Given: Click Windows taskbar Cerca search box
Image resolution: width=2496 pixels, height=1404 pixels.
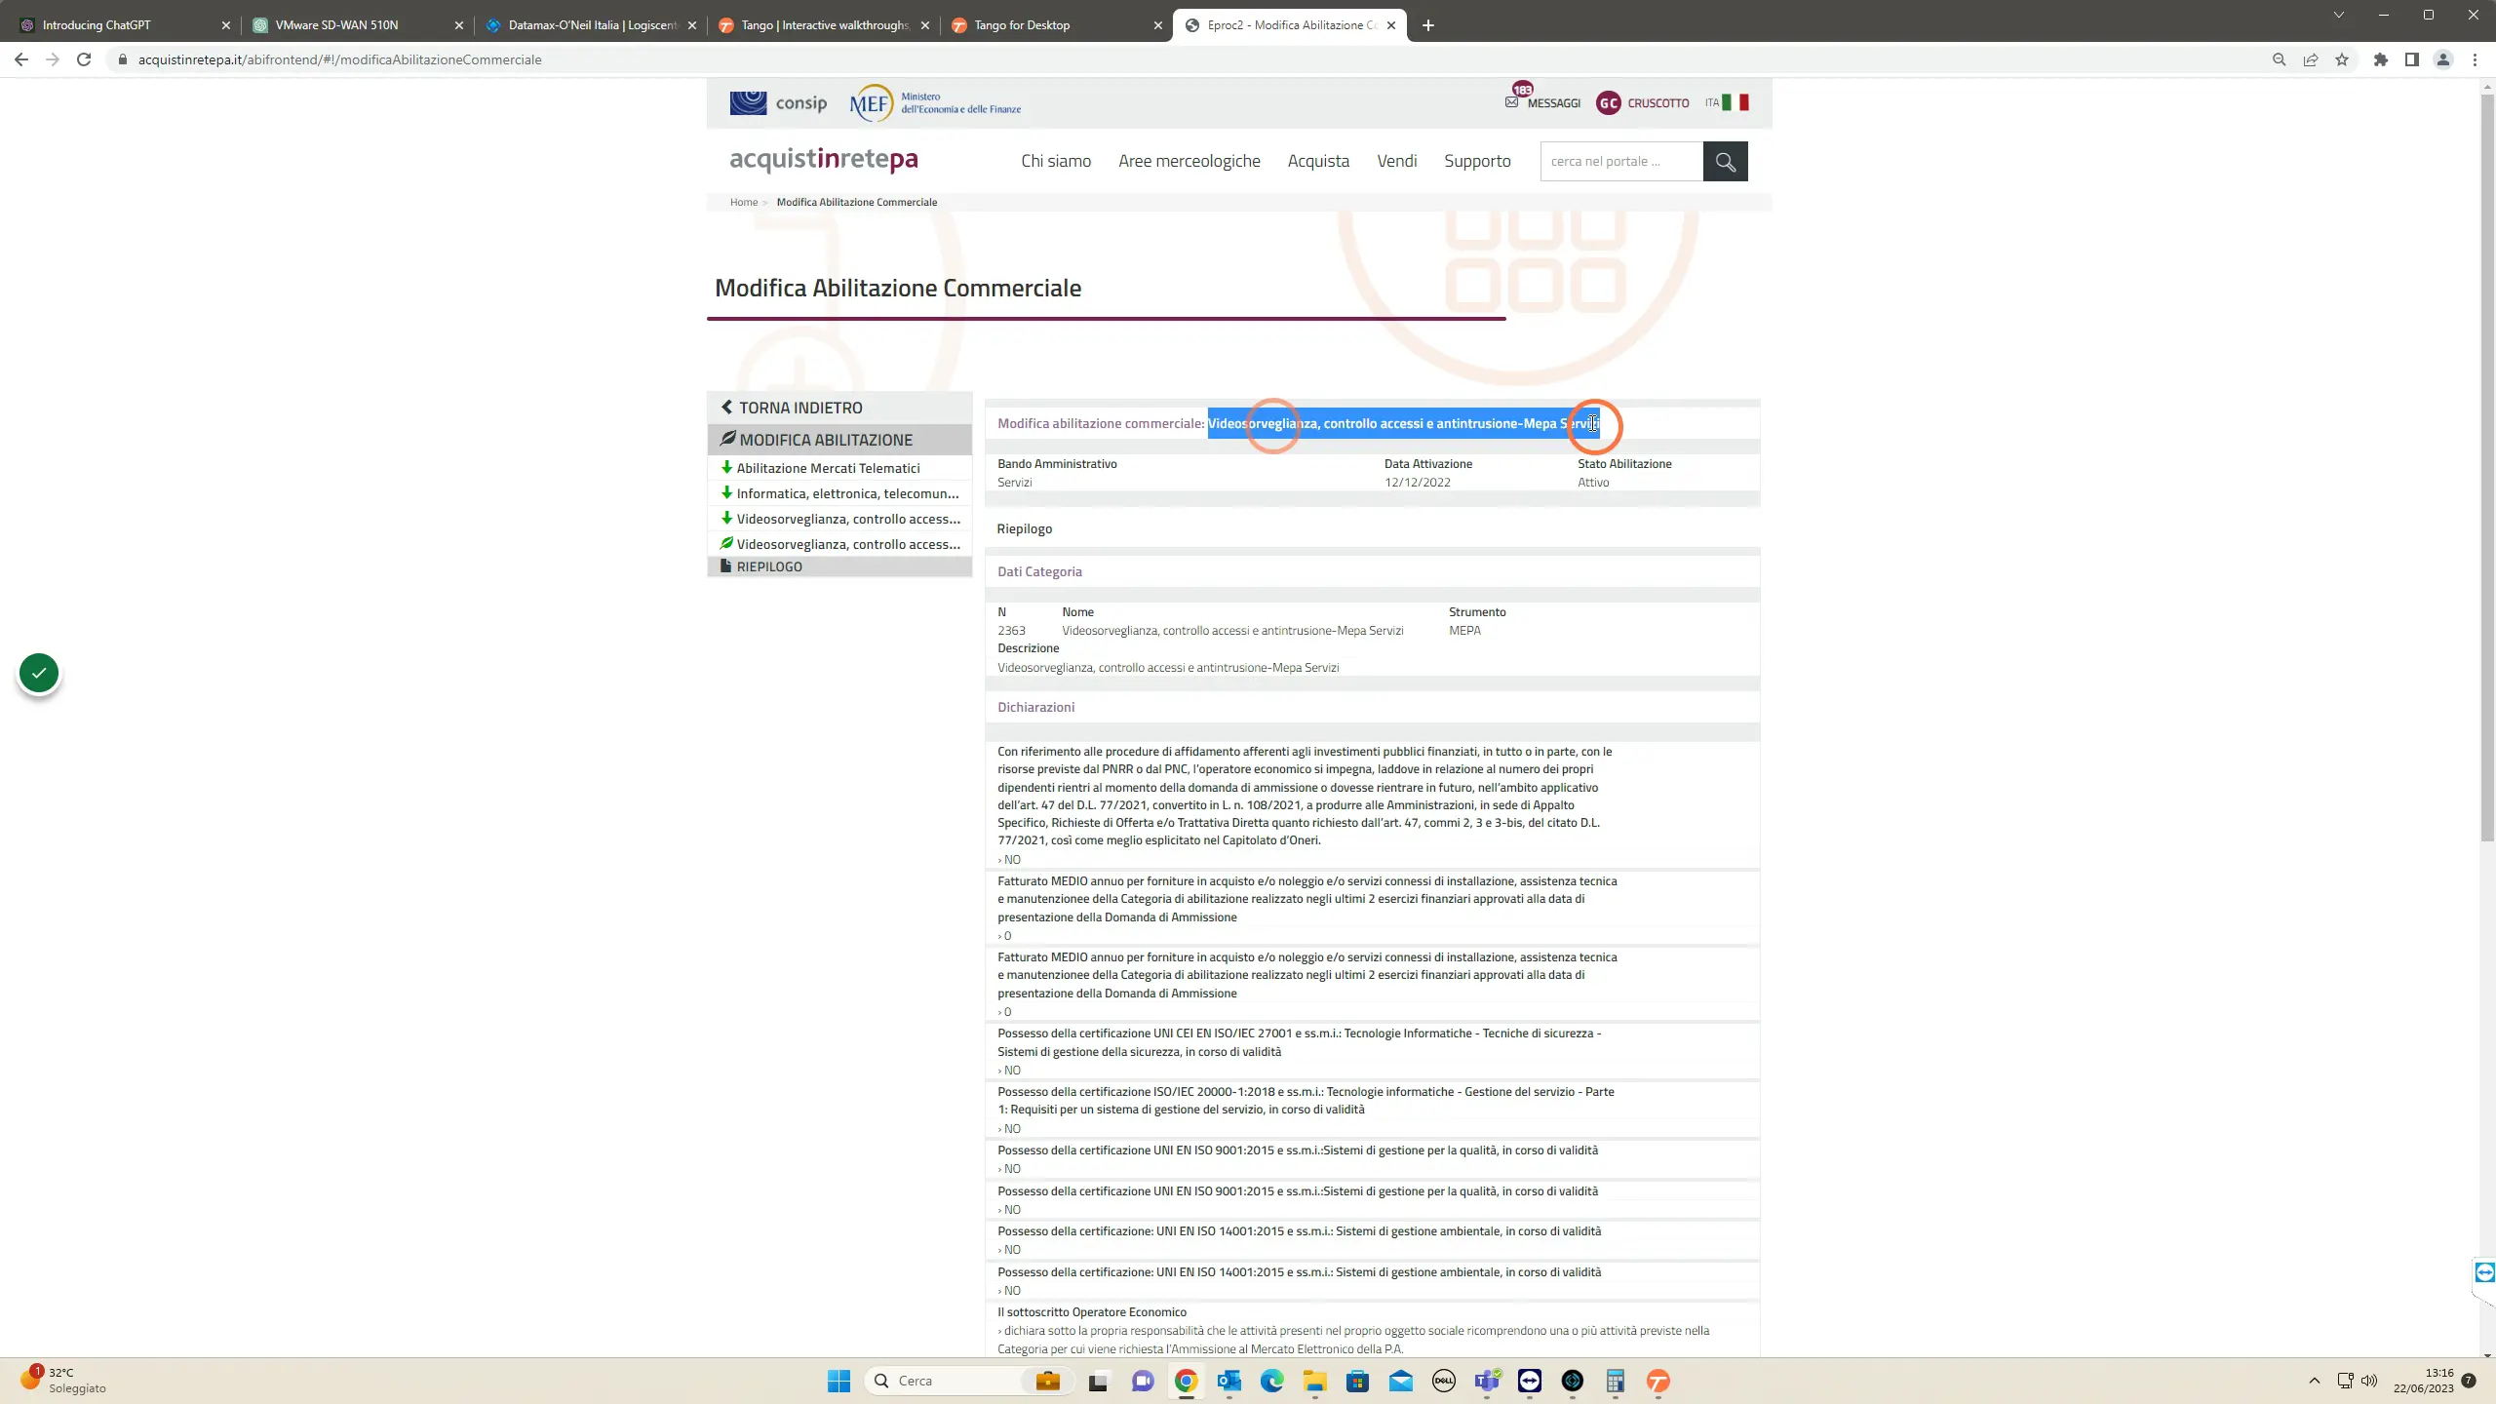Looking at the screenshot, I should pyautogui.click(x=969, y=1381).
